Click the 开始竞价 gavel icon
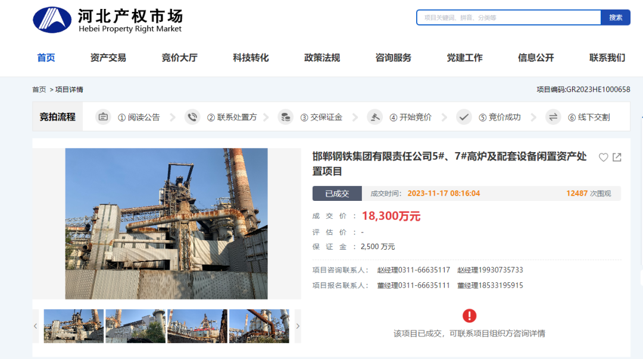This screenshot has height=359, width=643. tap(374, 117)
